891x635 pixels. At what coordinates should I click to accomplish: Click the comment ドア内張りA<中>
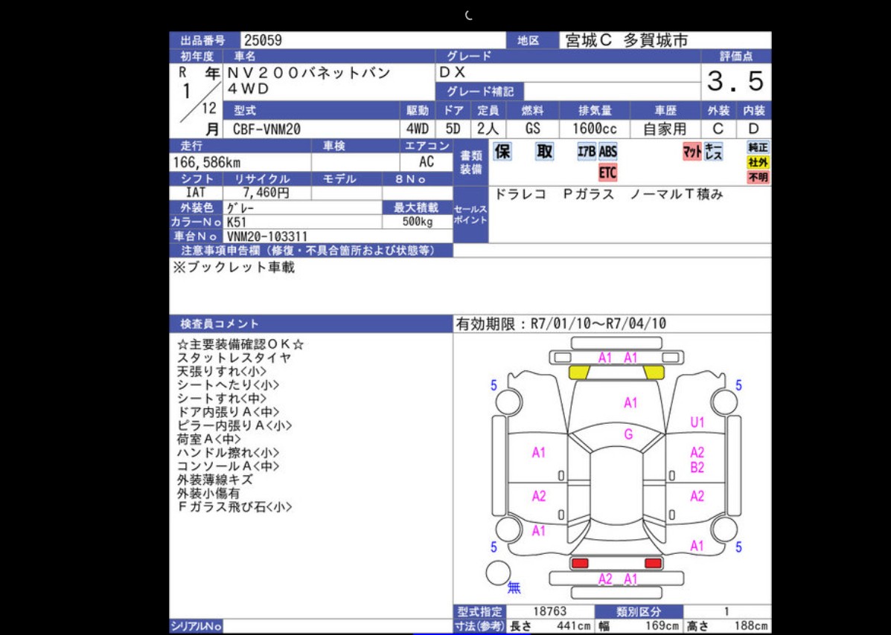[x=229, y=412]
